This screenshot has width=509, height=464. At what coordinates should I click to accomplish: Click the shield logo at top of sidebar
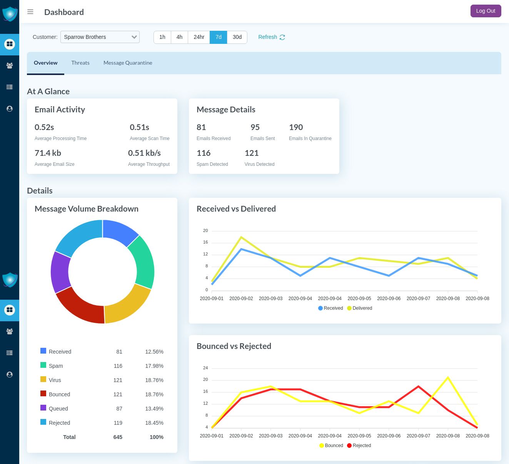click(x=10, y=13)
